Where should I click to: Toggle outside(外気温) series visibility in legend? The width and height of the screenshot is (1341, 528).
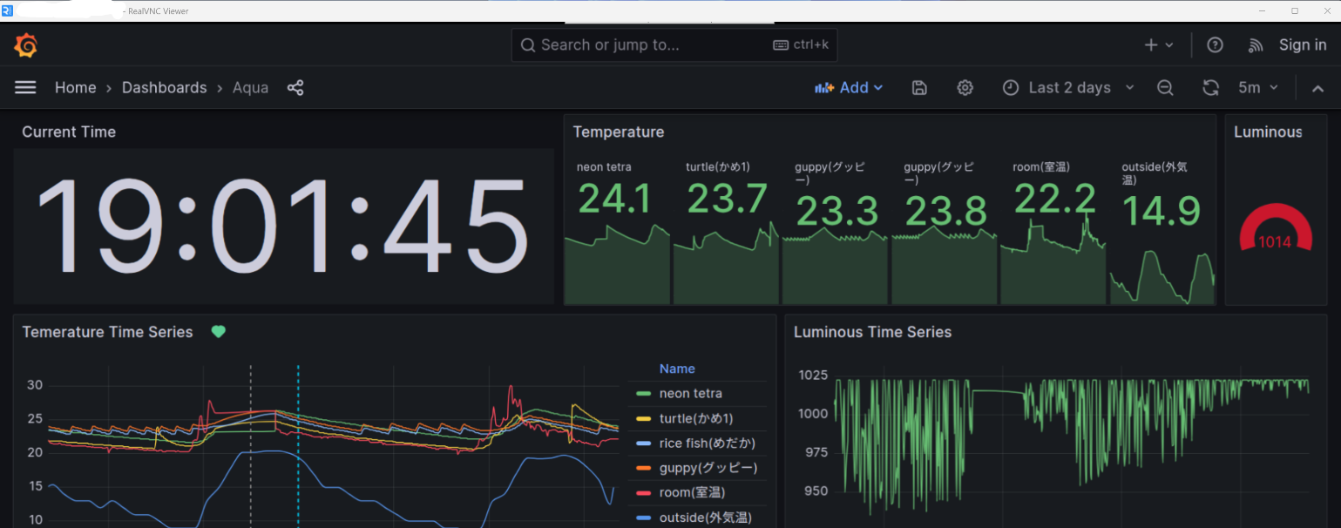704,518
